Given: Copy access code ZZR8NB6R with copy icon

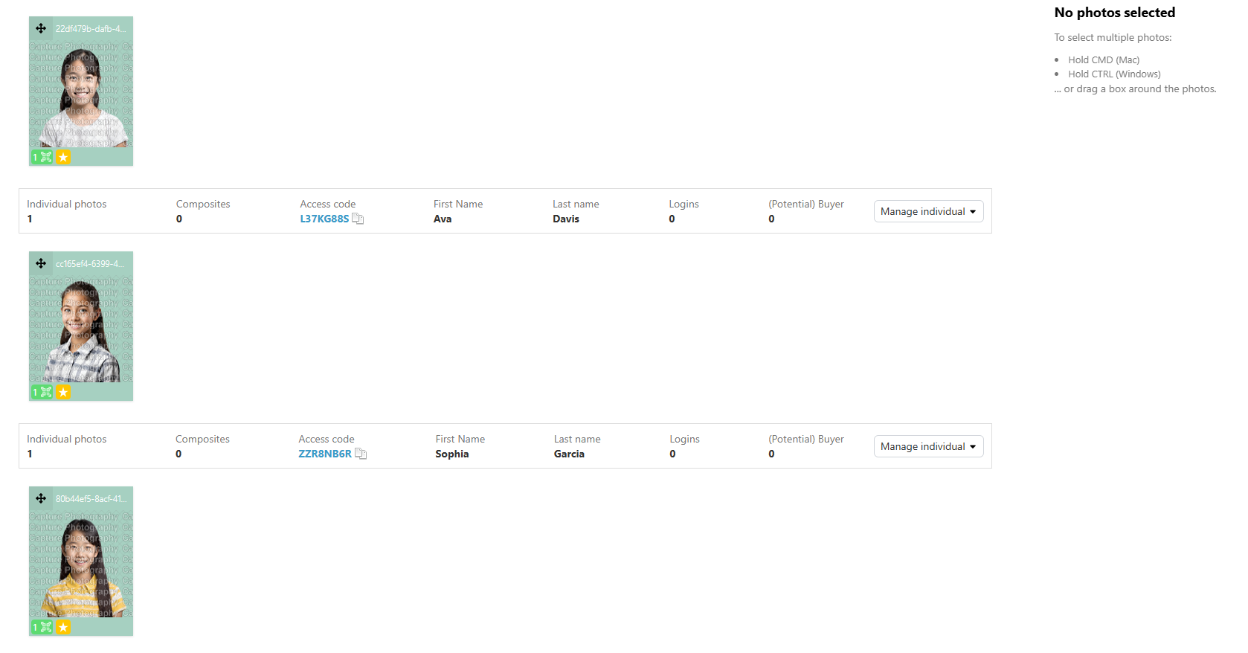Looking at the screenshot, I should point(361,454).
